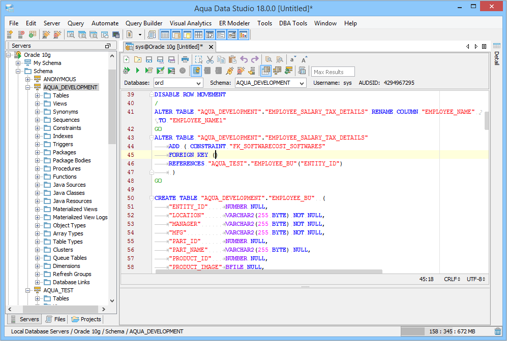The width and height of the screenshot is (507, 341).
Task: Click the Print icon in the editor toolbar
Action: [x=185, y=59]
